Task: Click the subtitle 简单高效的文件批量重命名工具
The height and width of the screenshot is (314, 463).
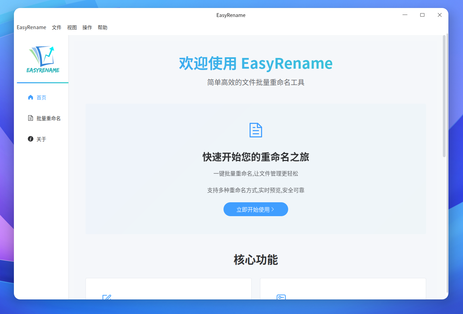Action: click(256, 83)
